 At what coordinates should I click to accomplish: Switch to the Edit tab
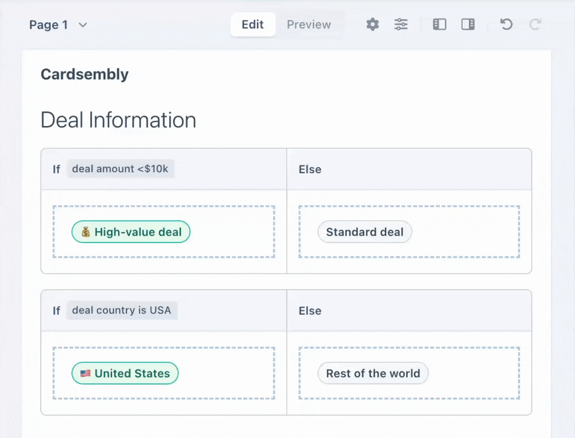pos(253,24)
